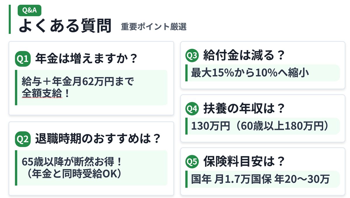The width and height of the screenshot is (350, 198).
Task: Open the question 退職時期のおすすめは？
Action: coord(98,139)
